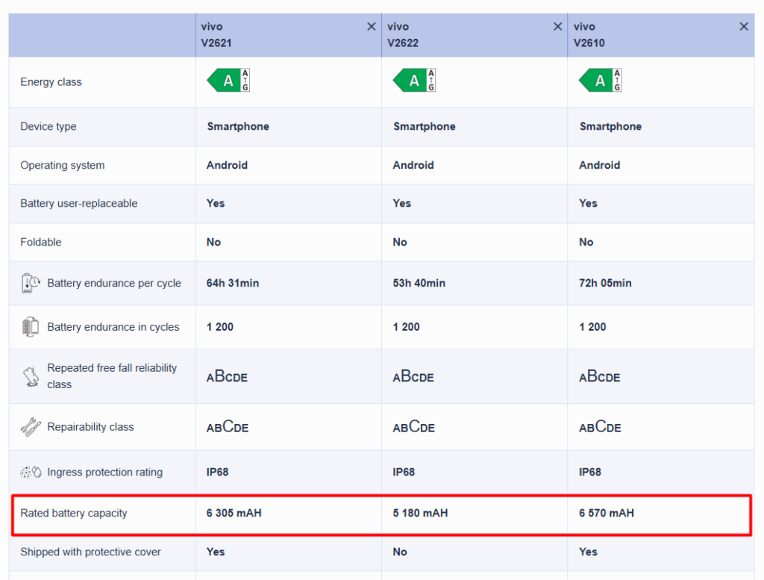Click V2621 protective cover 'Yes' value
The height and width of the screenshot is (580, 764).
coord(216,552)
